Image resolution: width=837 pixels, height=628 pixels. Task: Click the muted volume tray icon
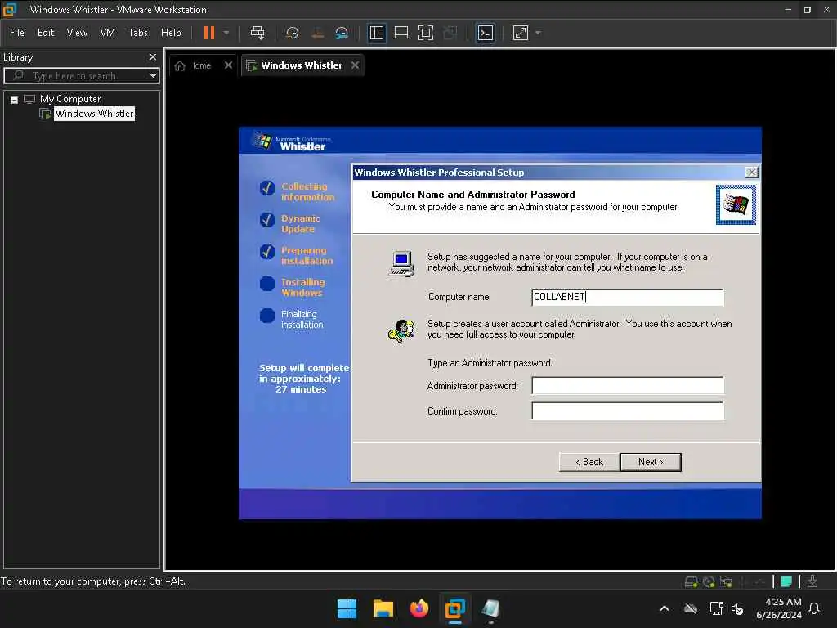click(x=737, y=608)
